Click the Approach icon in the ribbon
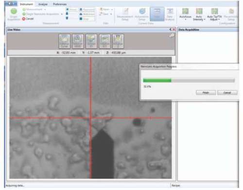This screenshot has width=243, height=190. (x=81, y=10)
